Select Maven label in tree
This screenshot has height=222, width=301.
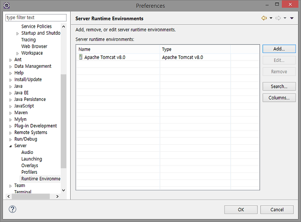[x=21, y=112]
